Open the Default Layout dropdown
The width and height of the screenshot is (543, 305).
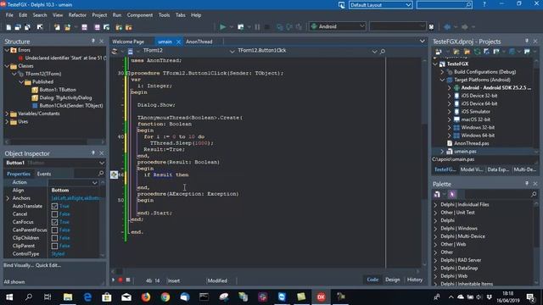click(408, 5)
